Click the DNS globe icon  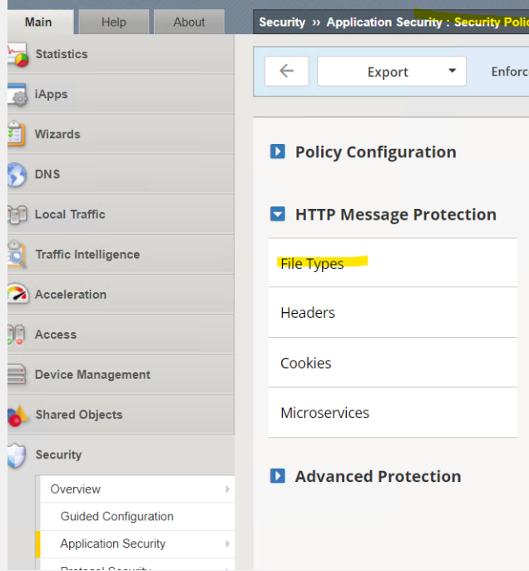pos(17,175)
